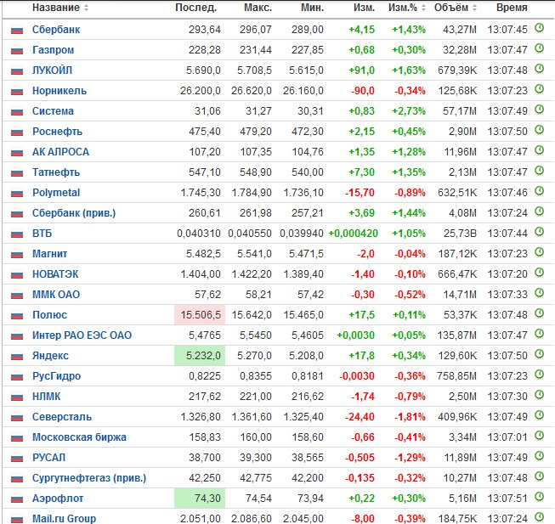Screen dimensions: 555x524
Task: Open the Сургутнефтегаз (прив.) link
Action: pyautogui.click(x=89, y=478)
